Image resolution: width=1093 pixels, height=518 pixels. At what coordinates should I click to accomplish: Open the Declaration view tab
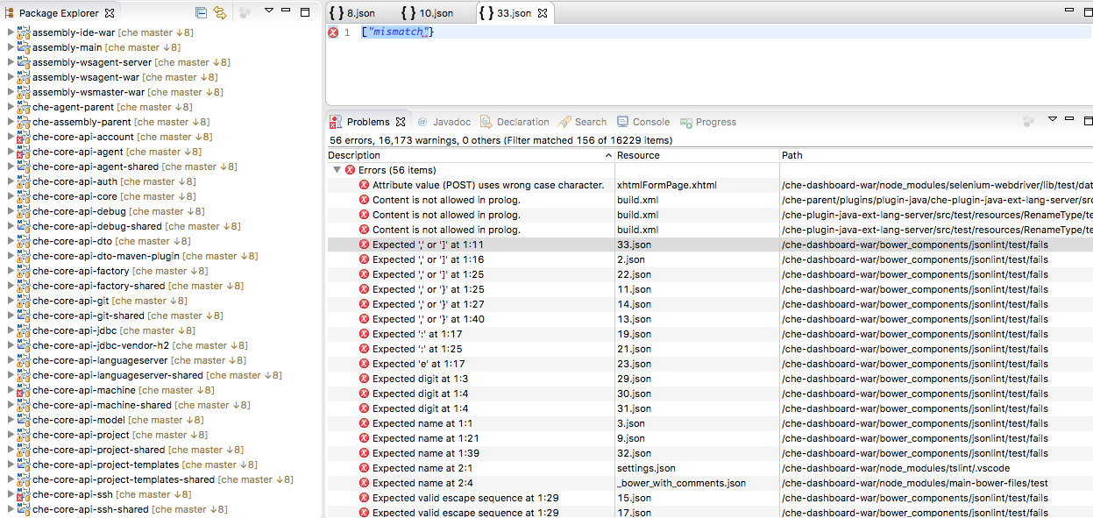pos(515,122)
